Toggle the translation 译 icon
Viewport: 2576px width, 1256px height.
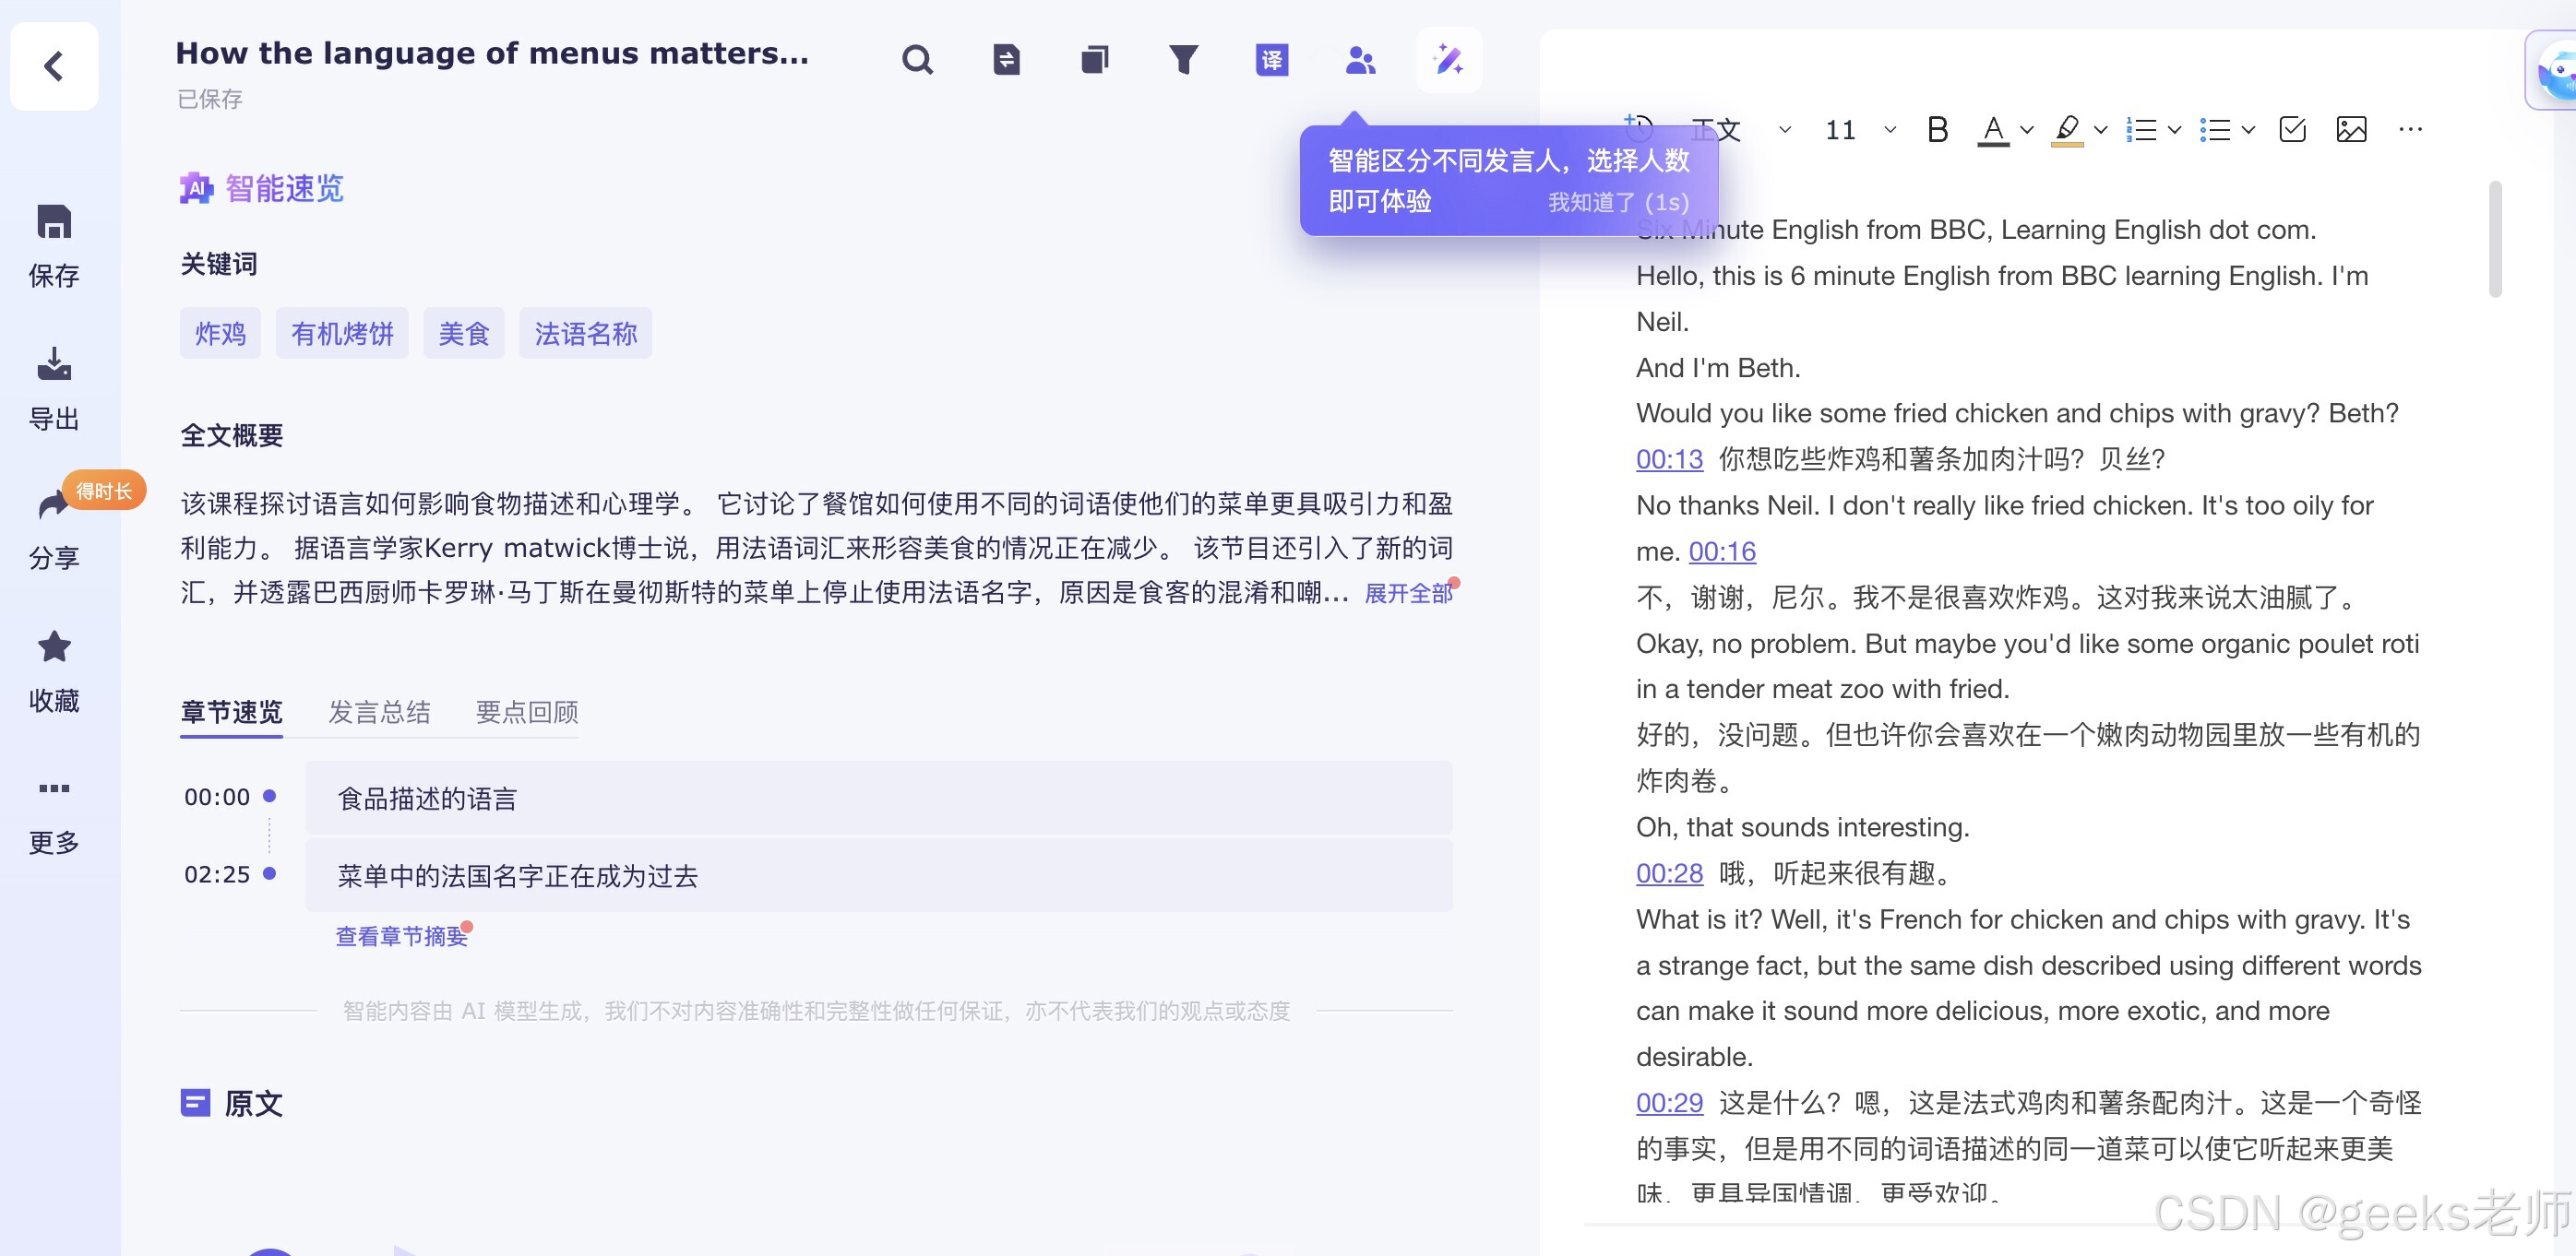1271,60
